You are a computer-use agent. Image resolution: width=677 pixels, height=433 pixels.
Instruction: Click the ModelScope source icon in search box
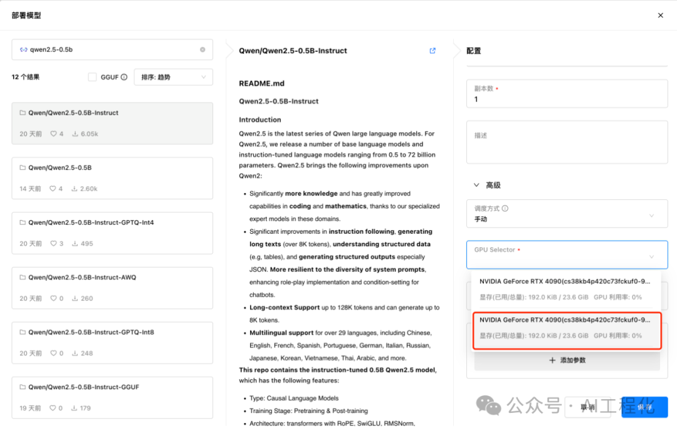23,50
